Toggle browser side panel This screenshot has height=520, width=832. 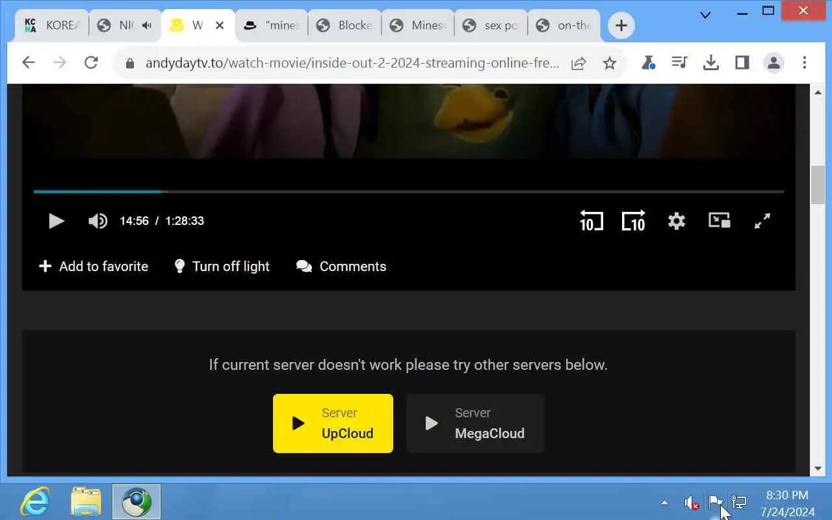coord(742,63)
